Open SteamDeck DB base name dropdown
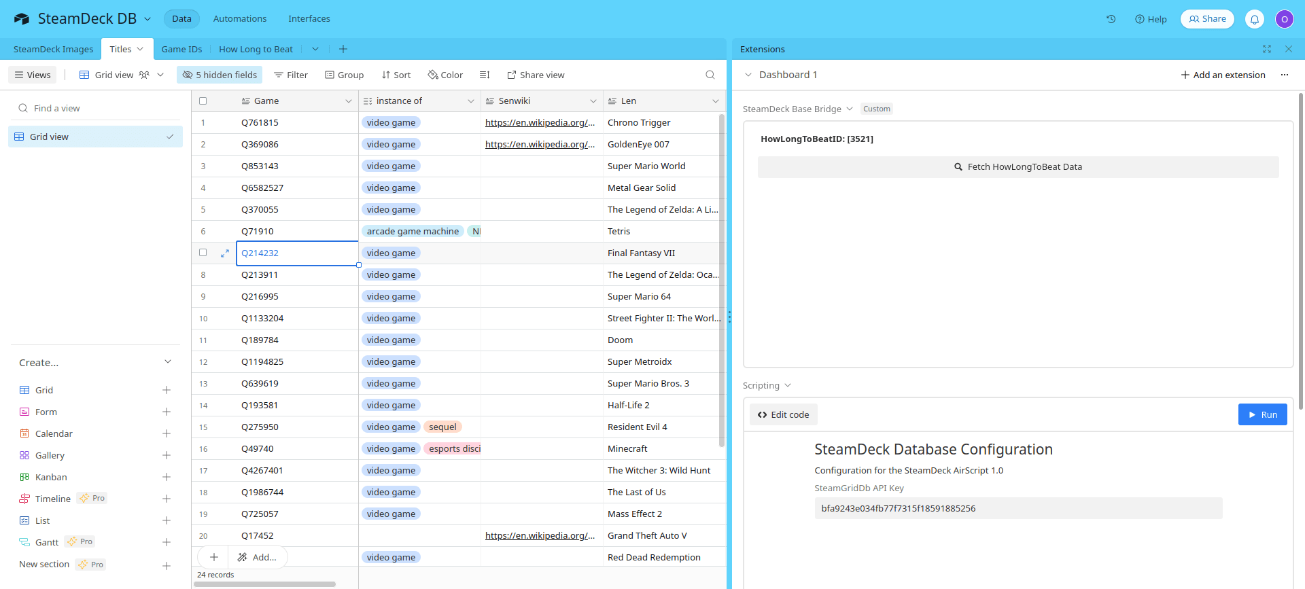 click(x=147, y=19)
